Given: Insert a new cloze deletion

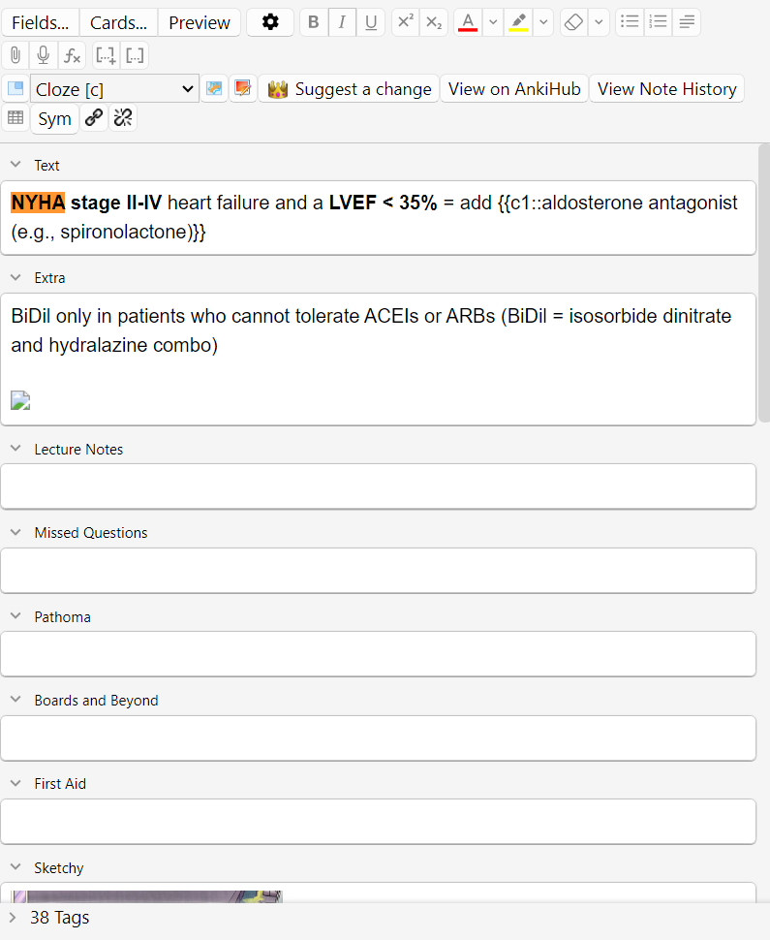Looking at the screenshot, I should [x=106, y=55].
